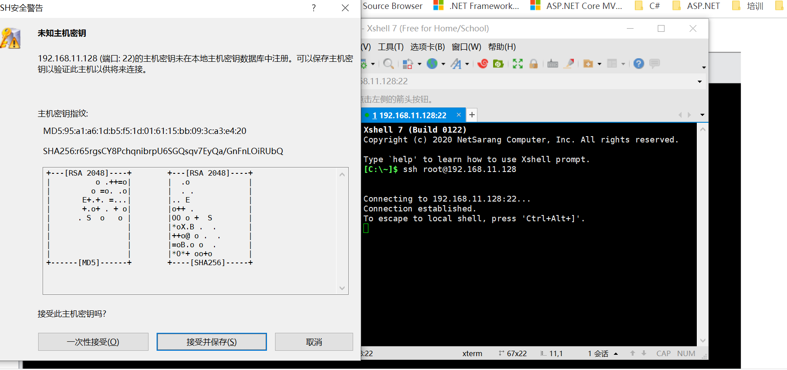787x370 pixels.
Task: Open the 工具(T) menu
Action: 391,47
